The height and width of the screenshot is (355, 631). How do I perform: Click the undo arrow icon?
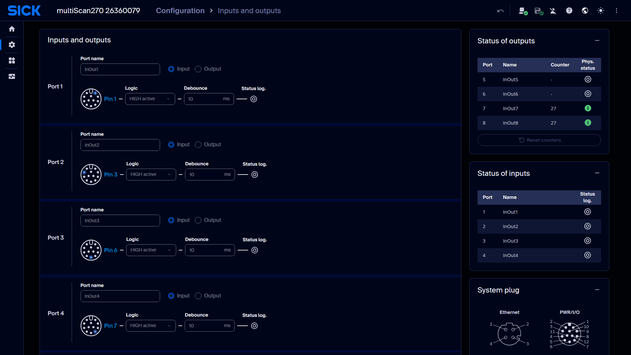(501, 11)
